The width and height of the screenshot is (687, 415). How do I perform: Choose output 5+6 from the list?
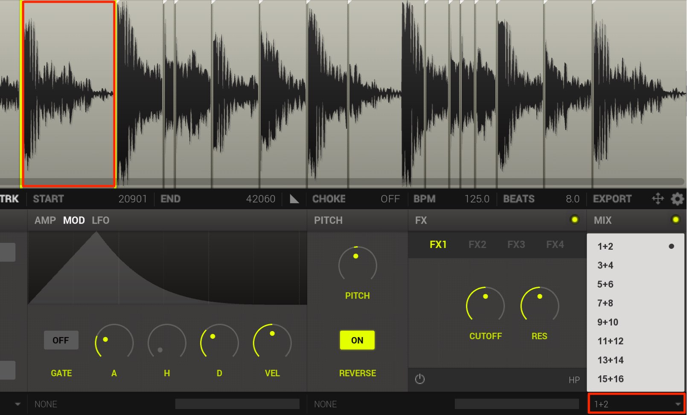coord(636,284)
